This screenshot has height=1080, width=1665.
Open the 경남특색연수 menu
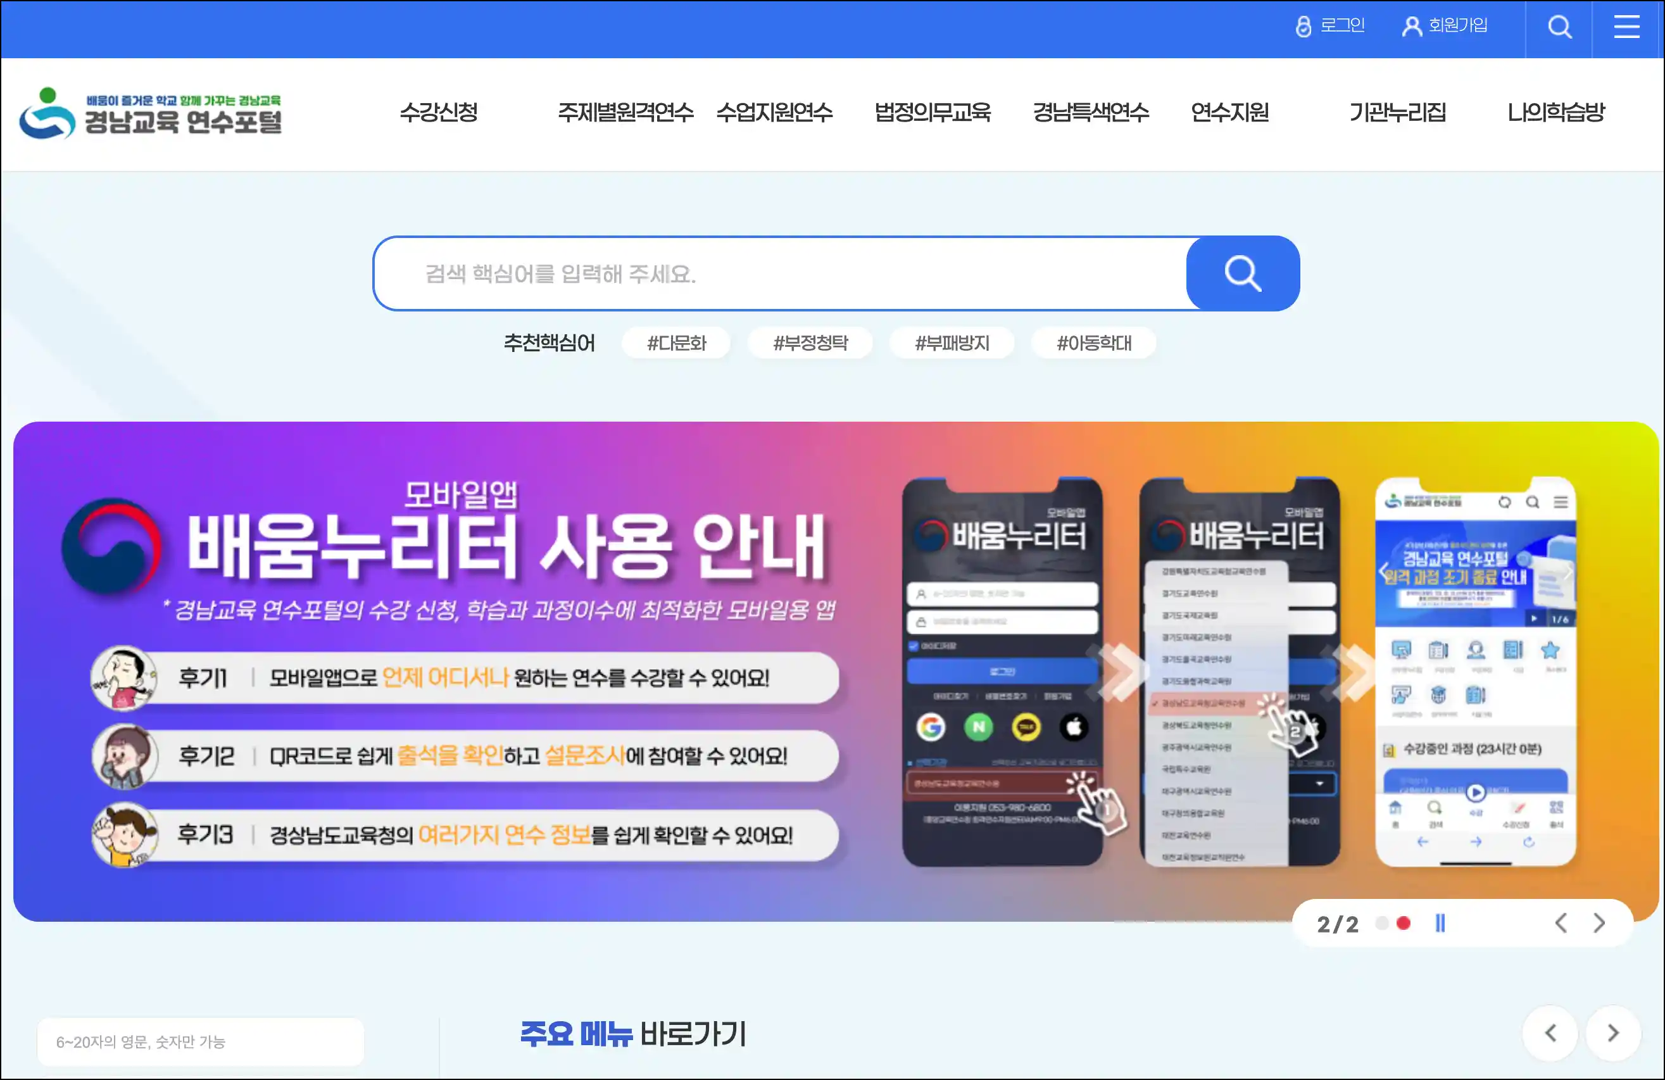(1091, 112)
